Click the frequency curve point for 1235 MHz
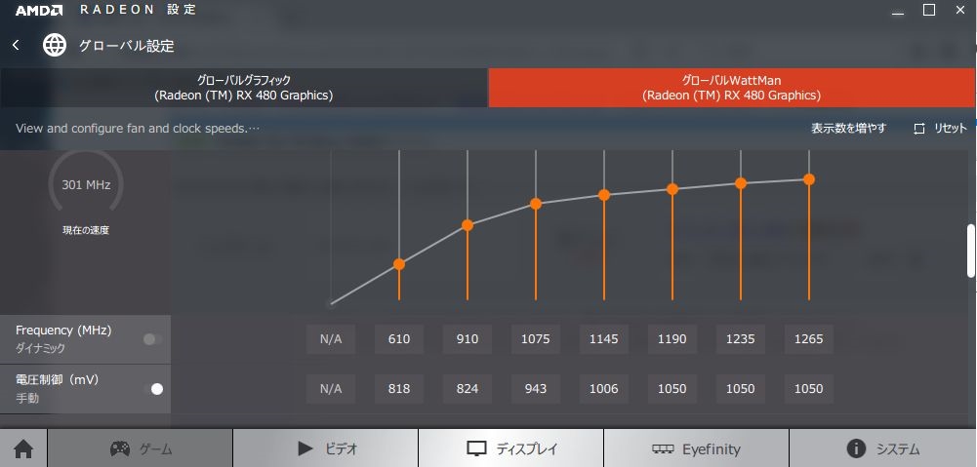Viewport: 977px width, 467px height. click(x=741, y=183)
